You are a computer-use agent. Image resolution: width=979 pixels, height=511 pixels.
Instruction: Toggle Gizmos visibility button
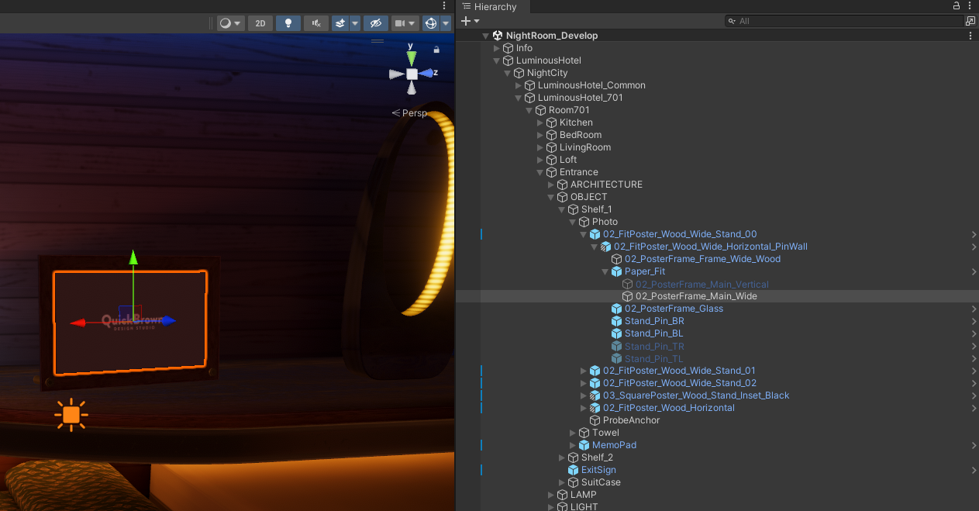[x=431, y=23]
